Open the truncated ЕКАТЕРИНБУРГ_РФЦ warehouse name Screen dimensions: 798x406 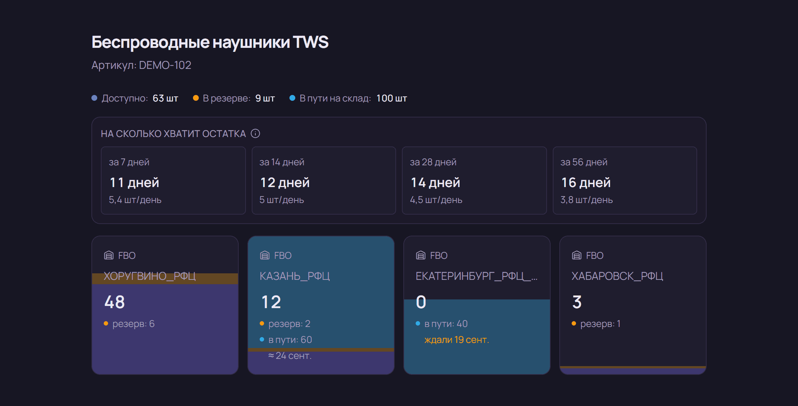(x=477, y=276)
